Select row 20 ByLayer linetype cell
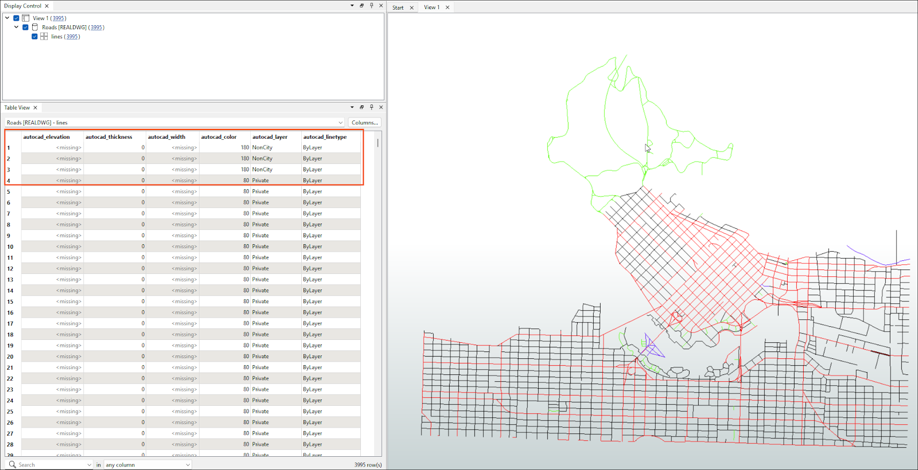 click(331, 357)
